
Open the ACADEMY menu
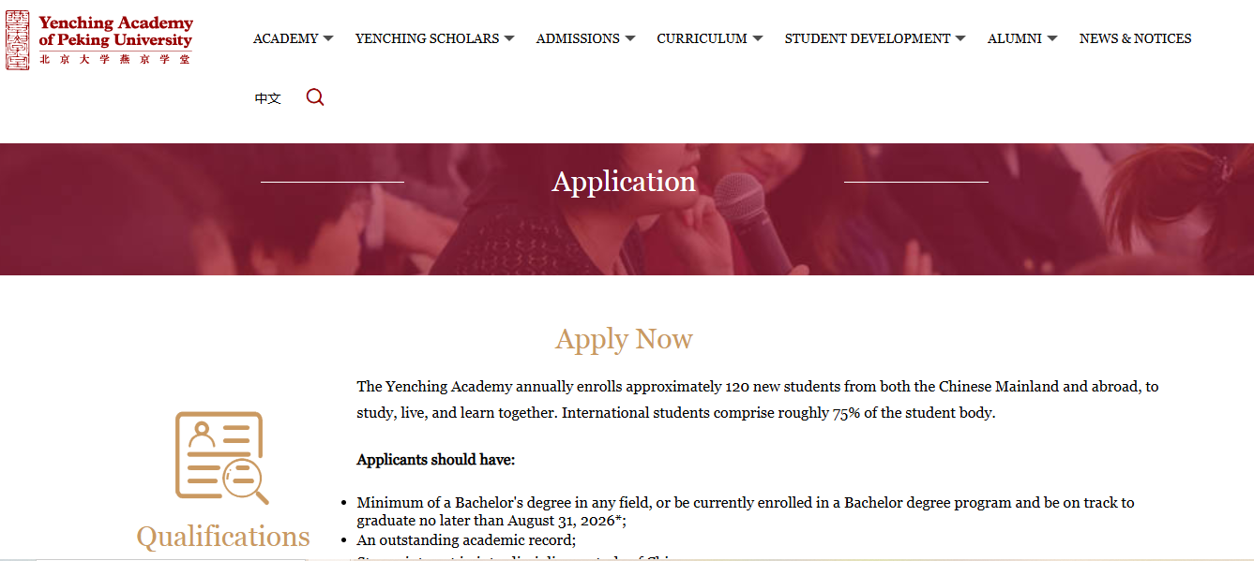tap(286, 38)
